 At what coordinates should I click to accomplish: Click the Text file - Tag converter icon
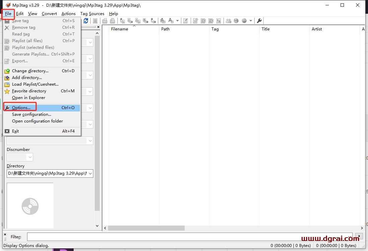coord(146,21)
